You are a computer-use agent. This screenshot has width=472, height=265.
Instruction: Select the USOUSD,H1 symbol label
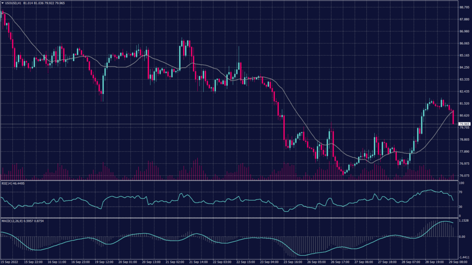13,3
